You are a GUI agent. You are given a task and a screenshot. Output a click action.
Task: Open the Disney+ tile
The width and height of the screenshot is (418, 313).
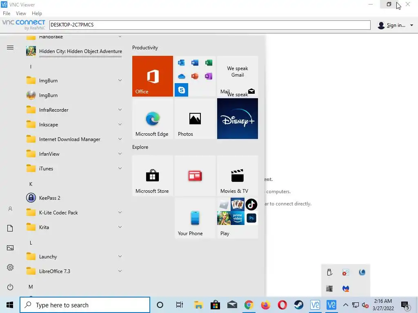pyautogui.click(x=238, y=119)
